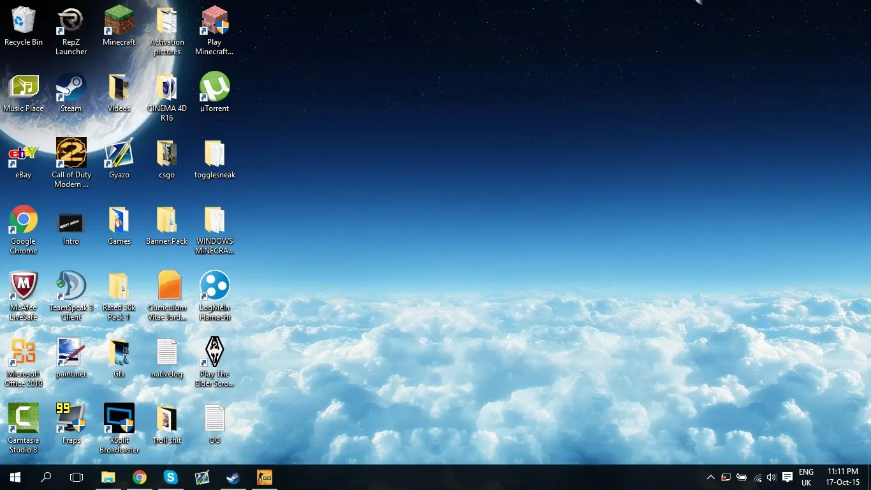Select the Play The Elder Scrolls shortcut
The width and height of the screenshot is (871, 490).
click(215, 362)
